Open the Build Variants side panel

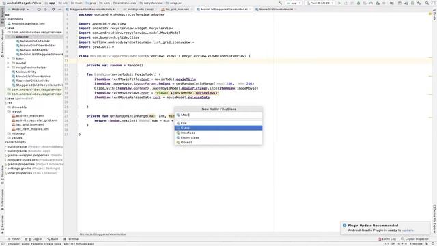tap(2, 200)
